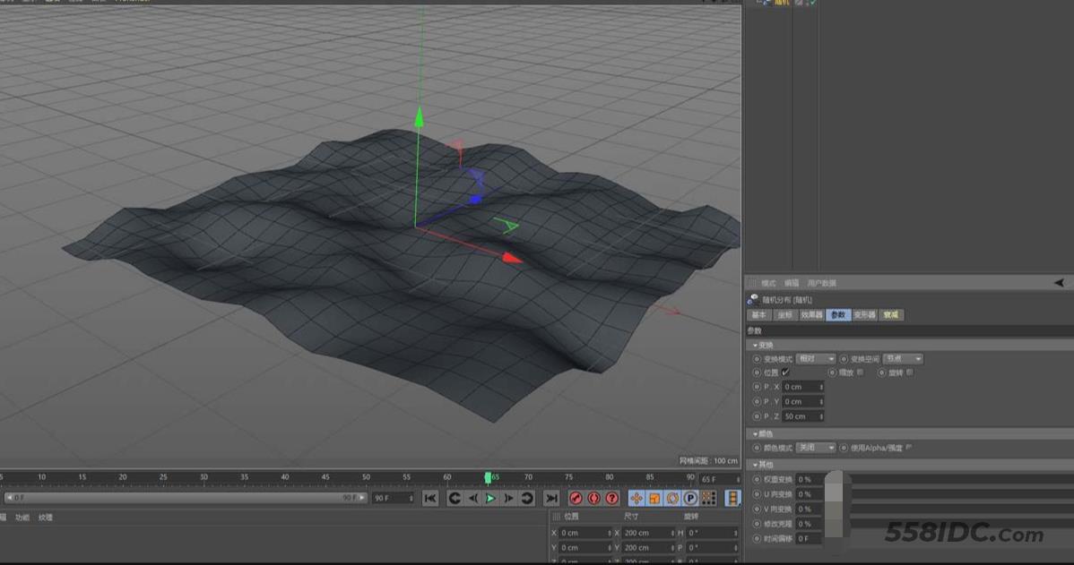
Task: Click the green playhead marker at frame 65
Action: (x=488, y=477)
